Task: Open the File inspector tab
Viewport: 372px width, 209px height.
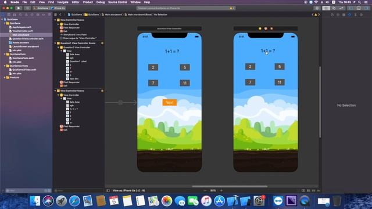Action: 332,15
